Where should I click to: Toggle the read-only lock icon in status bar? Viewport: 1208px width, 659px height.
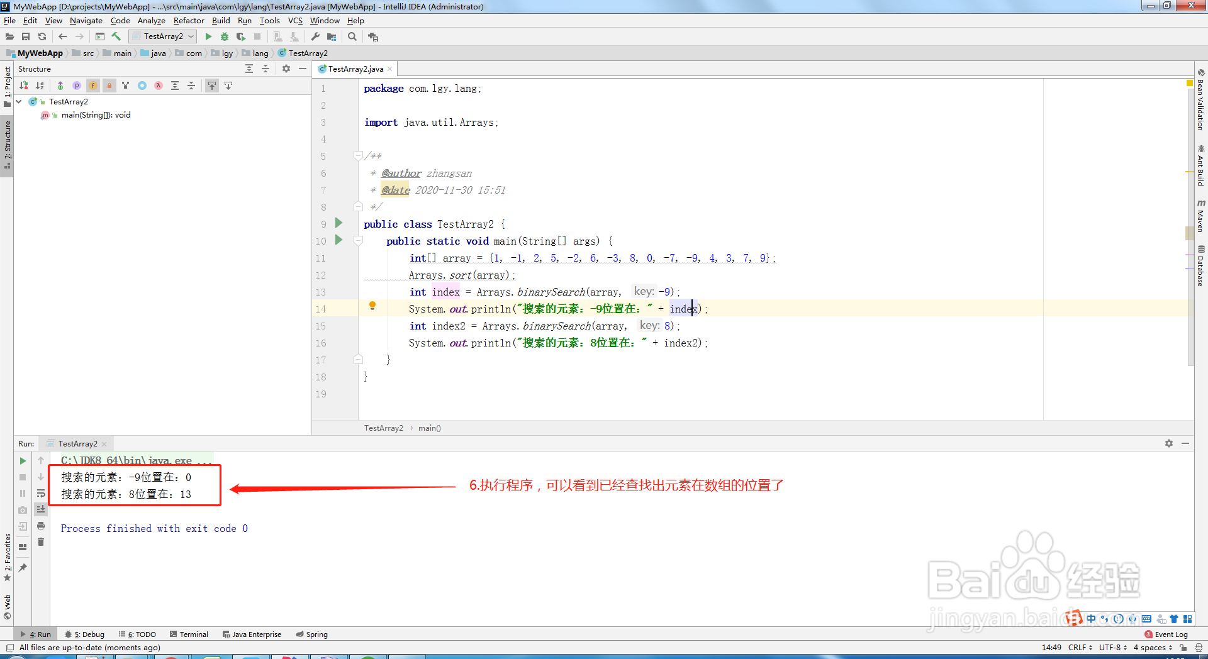[x=1183, y=647]
